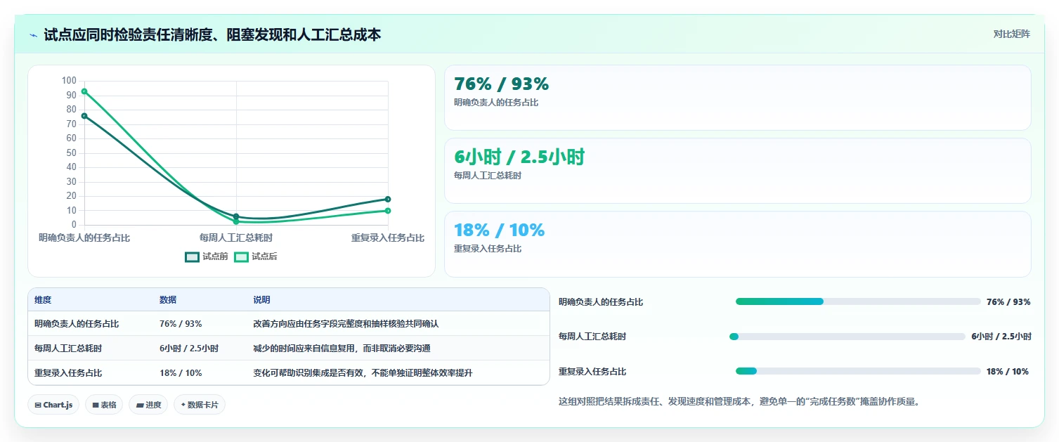Click the 数据 column header
Screen dimensions: 1059x442
(168, 300)
